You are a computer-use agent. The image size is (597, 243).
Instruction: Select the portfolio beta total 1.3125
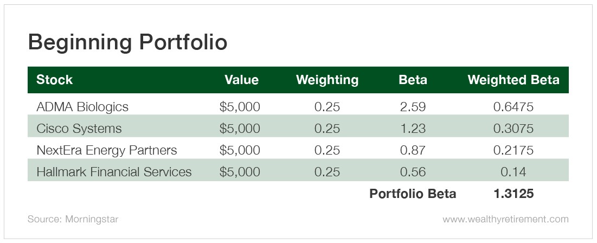pos(513,194)
